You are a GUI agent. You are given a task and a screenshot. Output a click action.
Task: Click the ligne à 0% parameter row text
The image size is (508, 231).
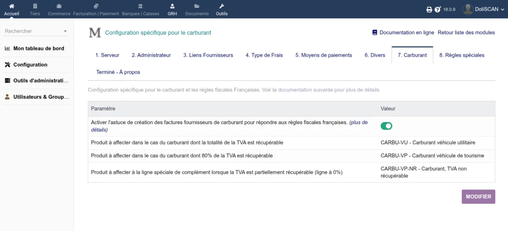pos(217,172)
